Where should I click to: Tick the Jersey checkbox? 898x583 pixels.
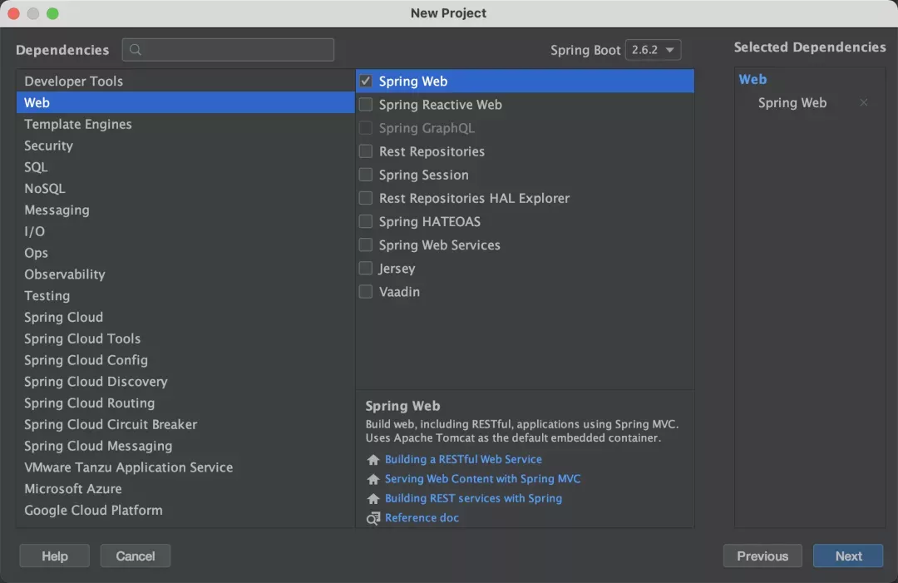pos(365,268)
